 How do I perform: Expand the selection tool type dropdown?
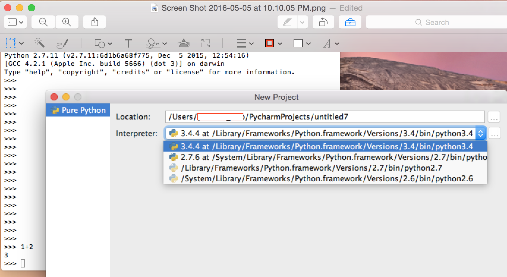[x=21, y=43]
